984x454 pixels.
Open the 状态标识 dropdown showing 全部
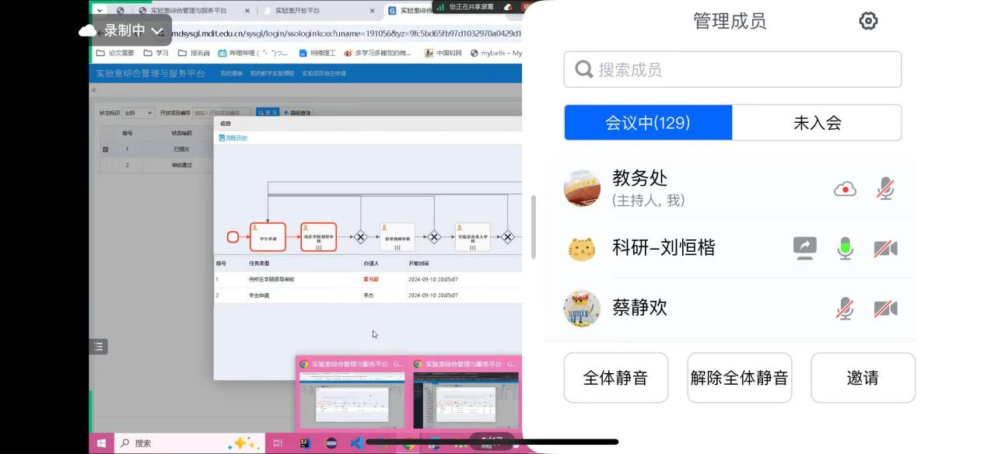point(138,113)
